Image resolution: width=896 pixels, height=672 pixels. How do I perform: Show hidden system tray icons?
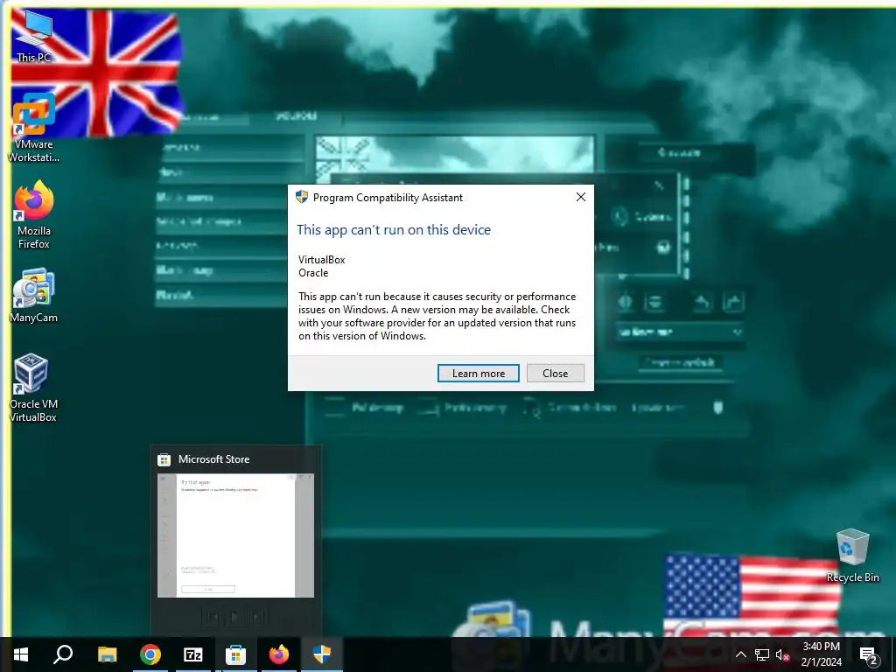pyautogui.click(x=740, y=654)
